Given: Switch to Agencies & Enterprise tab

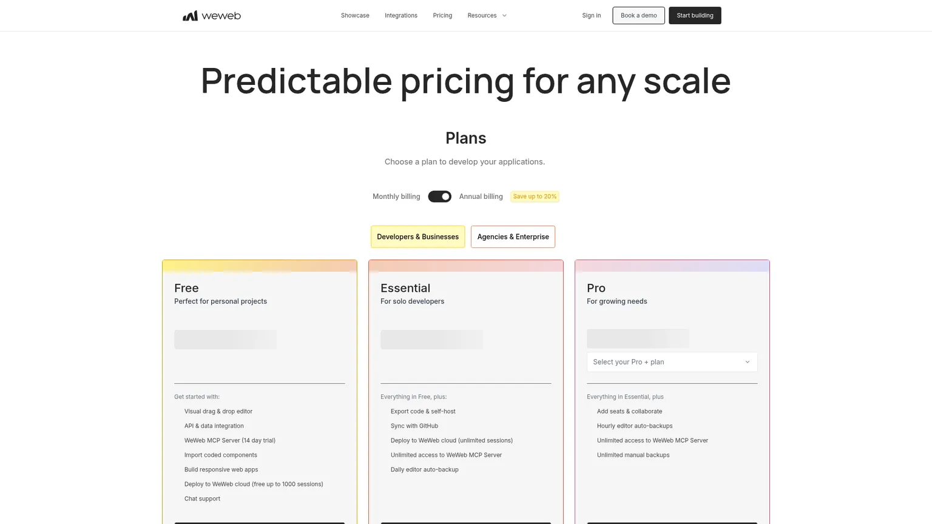Looking at the screenshot, I should coord(513,237).
